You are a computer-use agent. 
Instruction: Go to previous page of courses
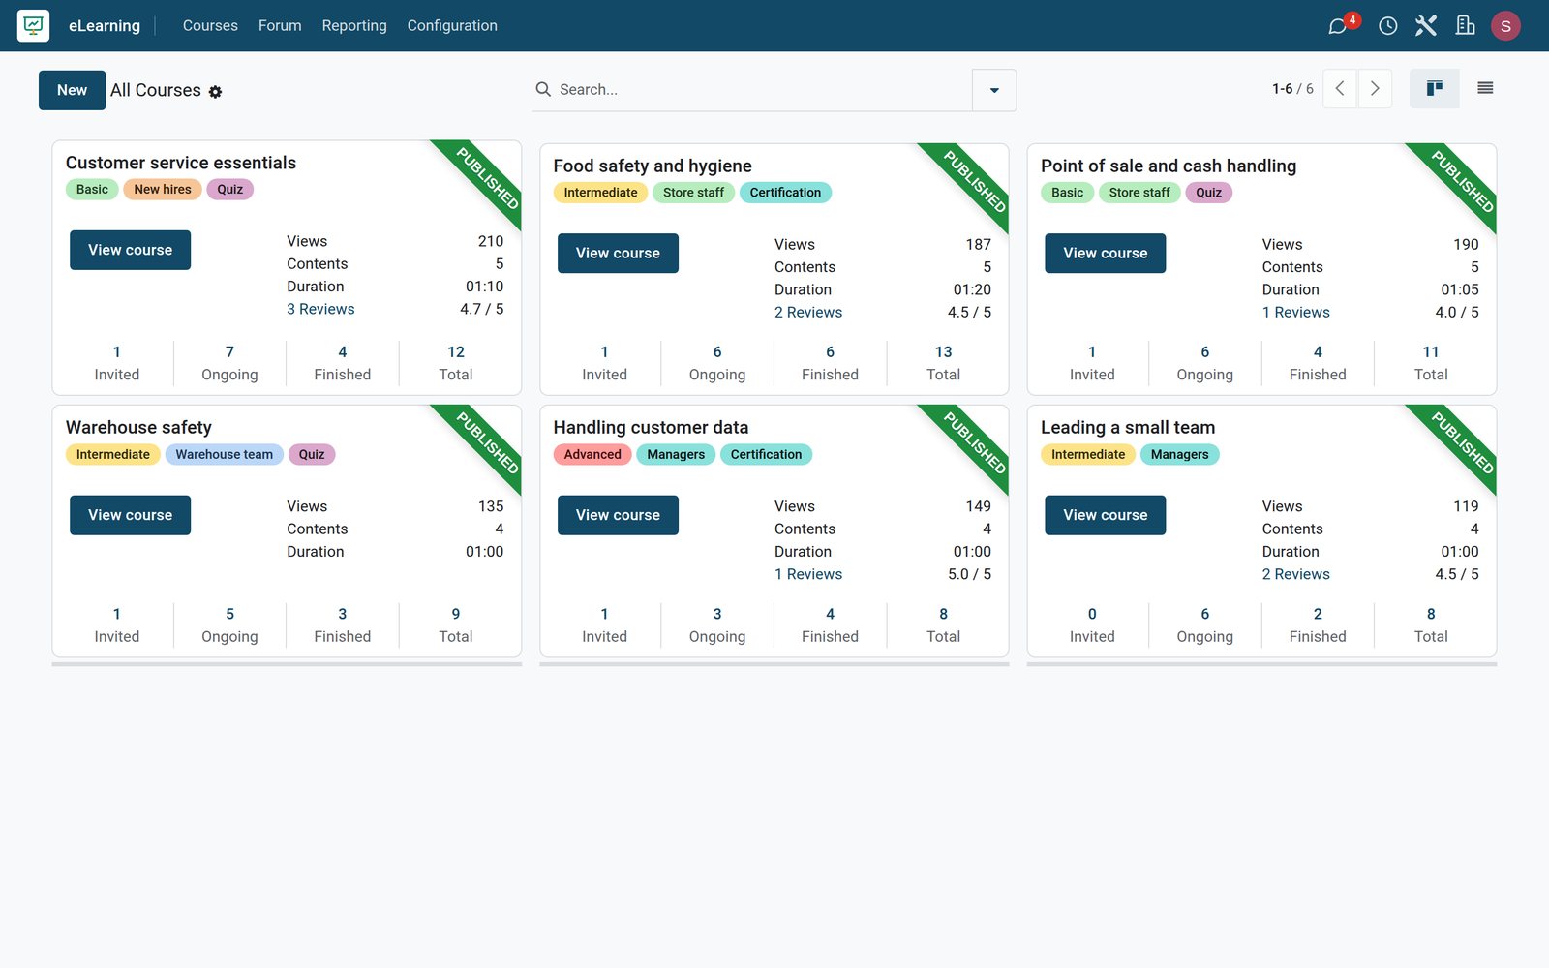(1340, 89)
